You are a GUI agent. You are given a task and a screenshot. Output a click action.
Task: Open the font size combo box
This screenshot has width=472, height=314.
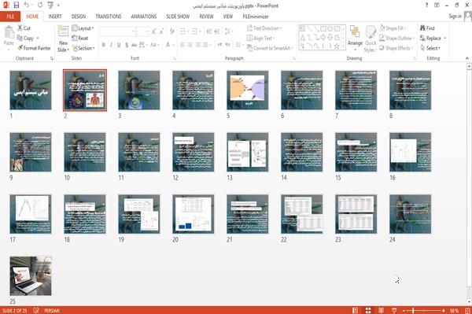[142, 31]
